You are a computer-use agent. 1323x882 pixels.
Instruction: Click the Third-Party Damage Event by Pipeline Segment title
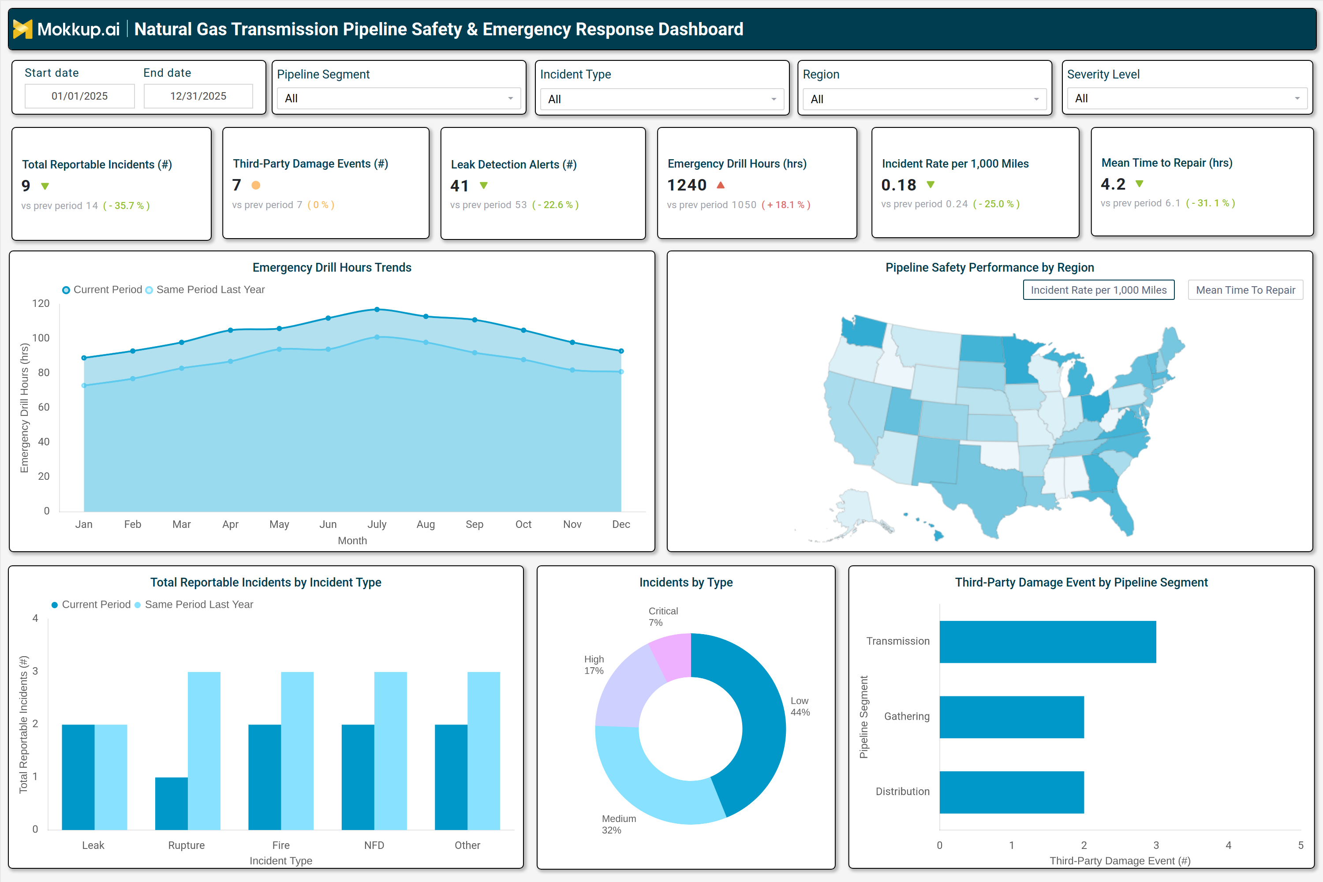coord(1081,583)
